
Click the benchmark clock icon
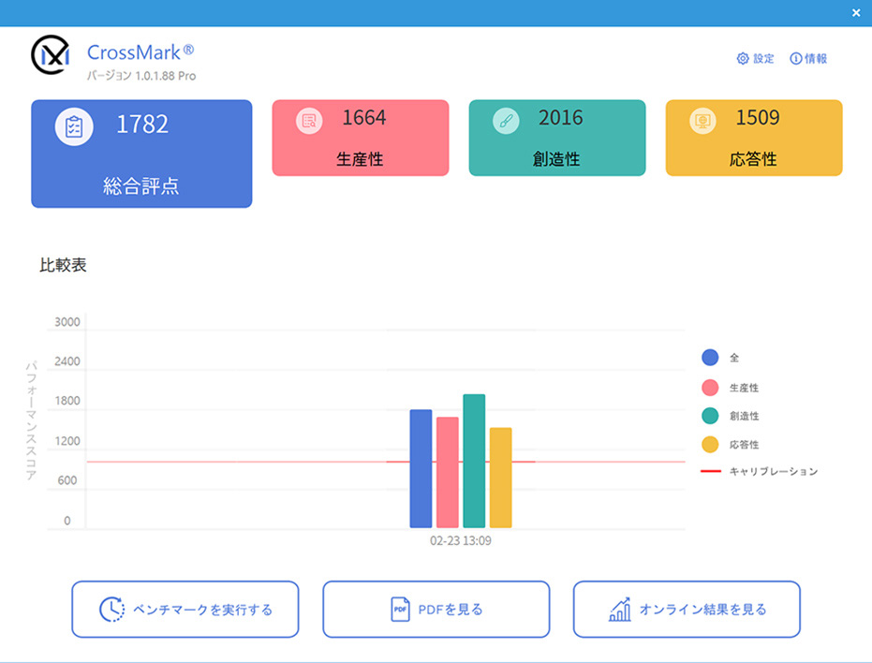coord(111,610)
